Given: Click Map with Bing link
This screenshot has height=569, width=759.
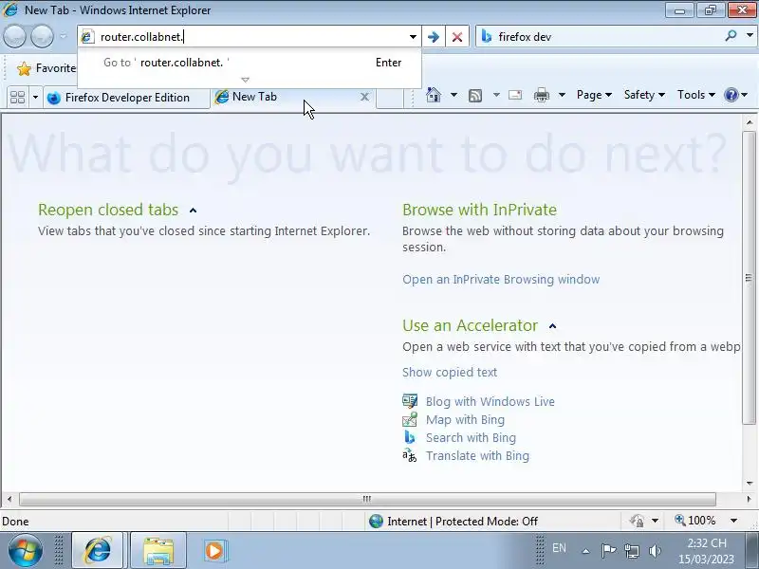Looking at the screenshot, I should (465, 419).
